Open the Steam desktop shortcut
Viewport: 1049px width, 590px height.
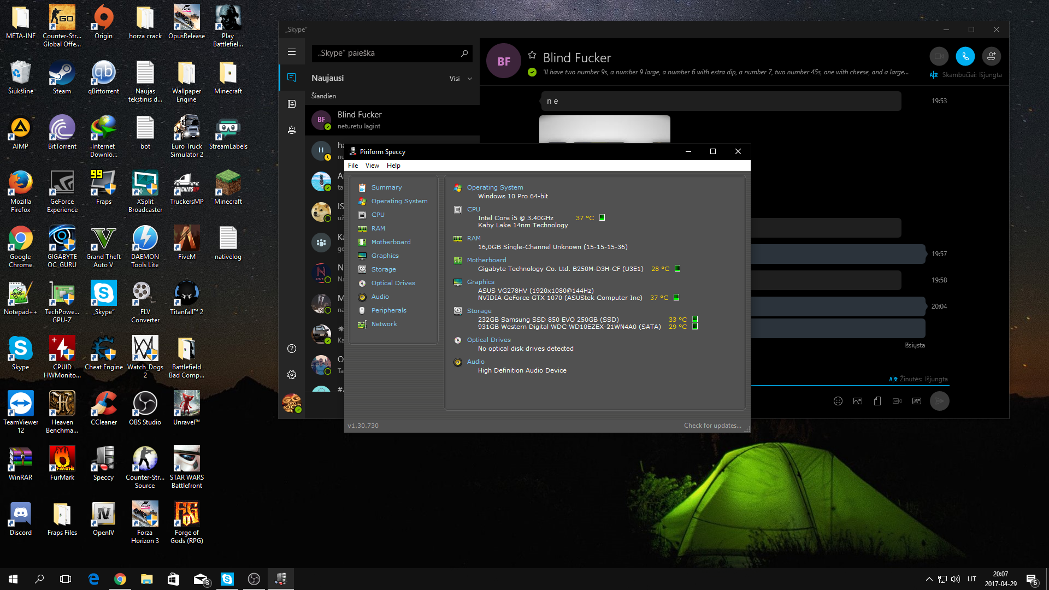point(62,78)
